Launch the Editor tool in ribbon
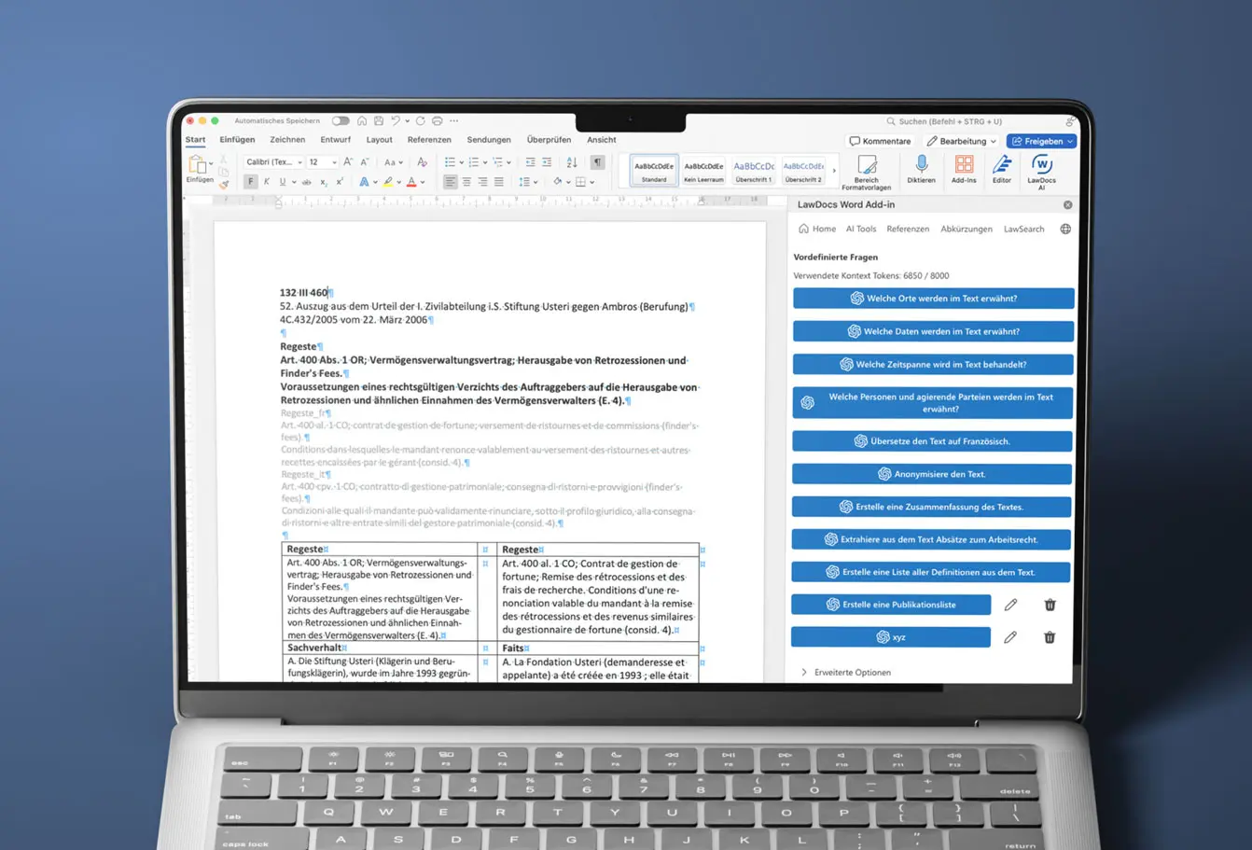Screen dimensions: 1252x850 pos(1001,166)
